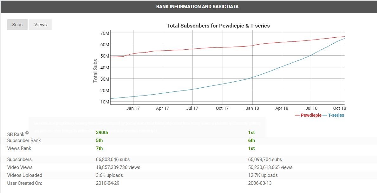Select the 66,803,046 subs value
The height and width of the screenshot is (193, 377).
click(113, 159)
